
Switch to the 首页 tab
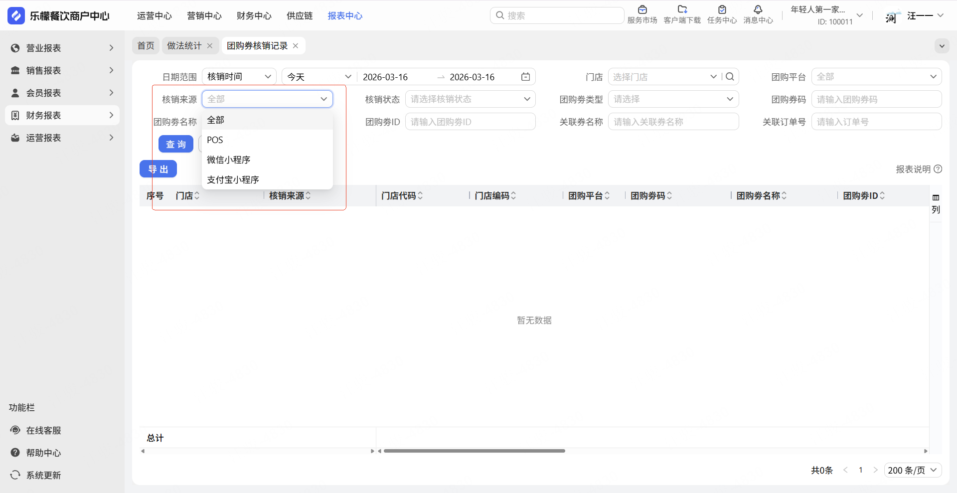pyautogui.click(x=146, y=46)
